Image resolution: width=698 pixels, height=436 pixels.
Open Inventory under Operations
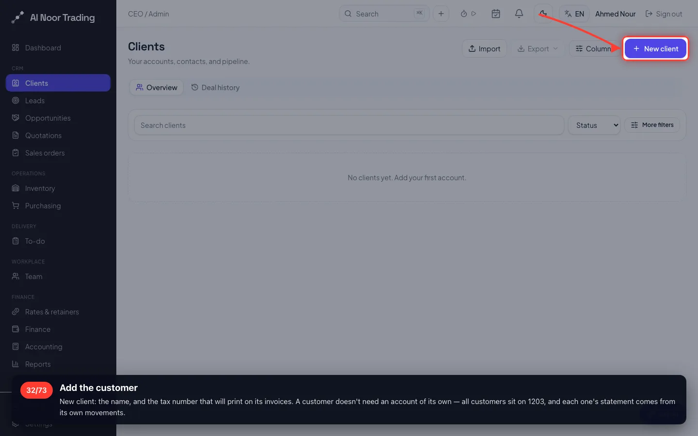coord(58,188)
